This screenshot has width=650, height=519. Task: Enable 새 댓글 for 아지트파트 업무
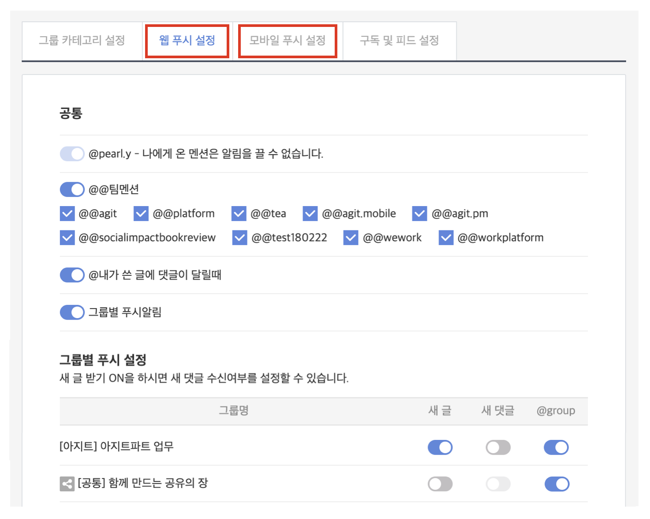(x=498, y=448)
